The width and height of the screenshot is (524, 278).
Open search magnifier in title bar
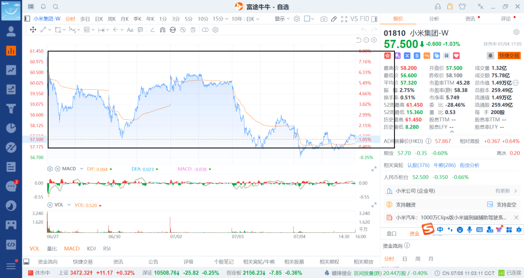[56, 7]
